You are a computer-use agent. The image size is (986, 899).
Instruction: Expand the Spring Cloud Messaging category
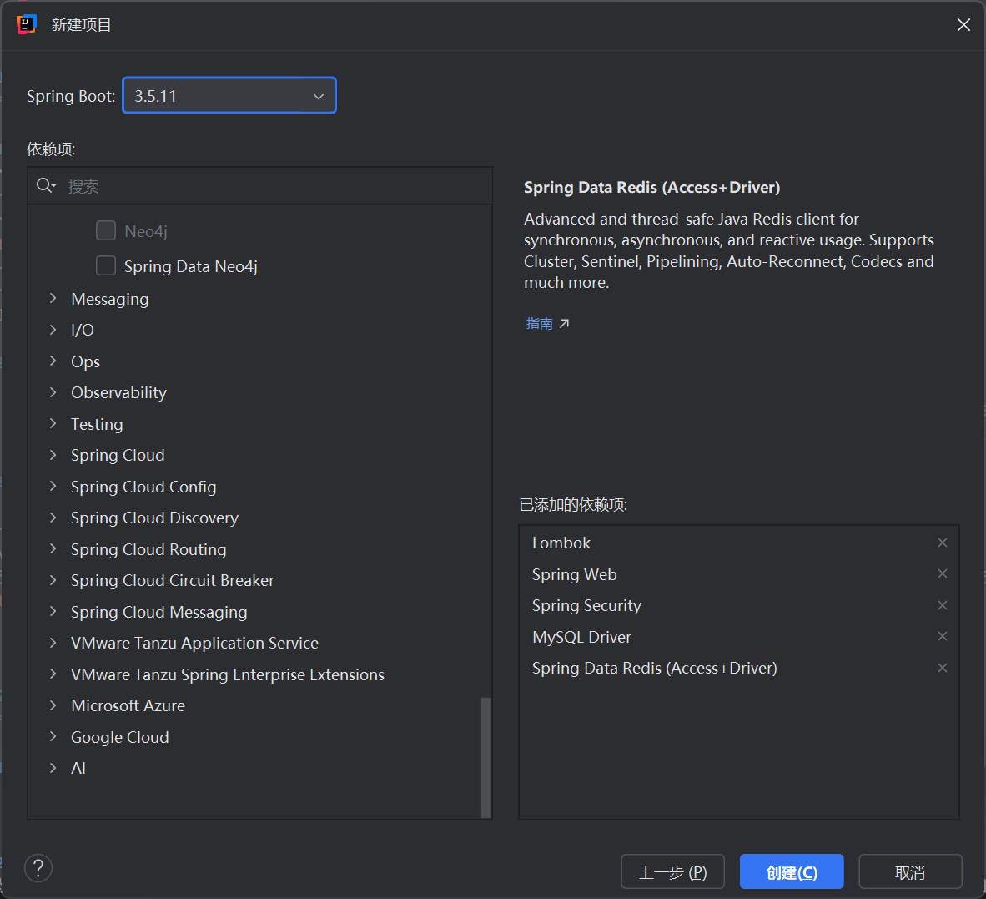53,612
